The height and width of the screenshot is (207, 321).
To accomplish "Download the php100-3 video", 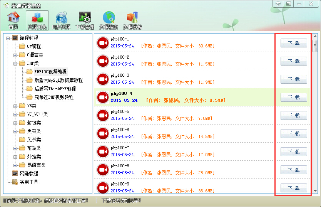I will coord(294,79).
